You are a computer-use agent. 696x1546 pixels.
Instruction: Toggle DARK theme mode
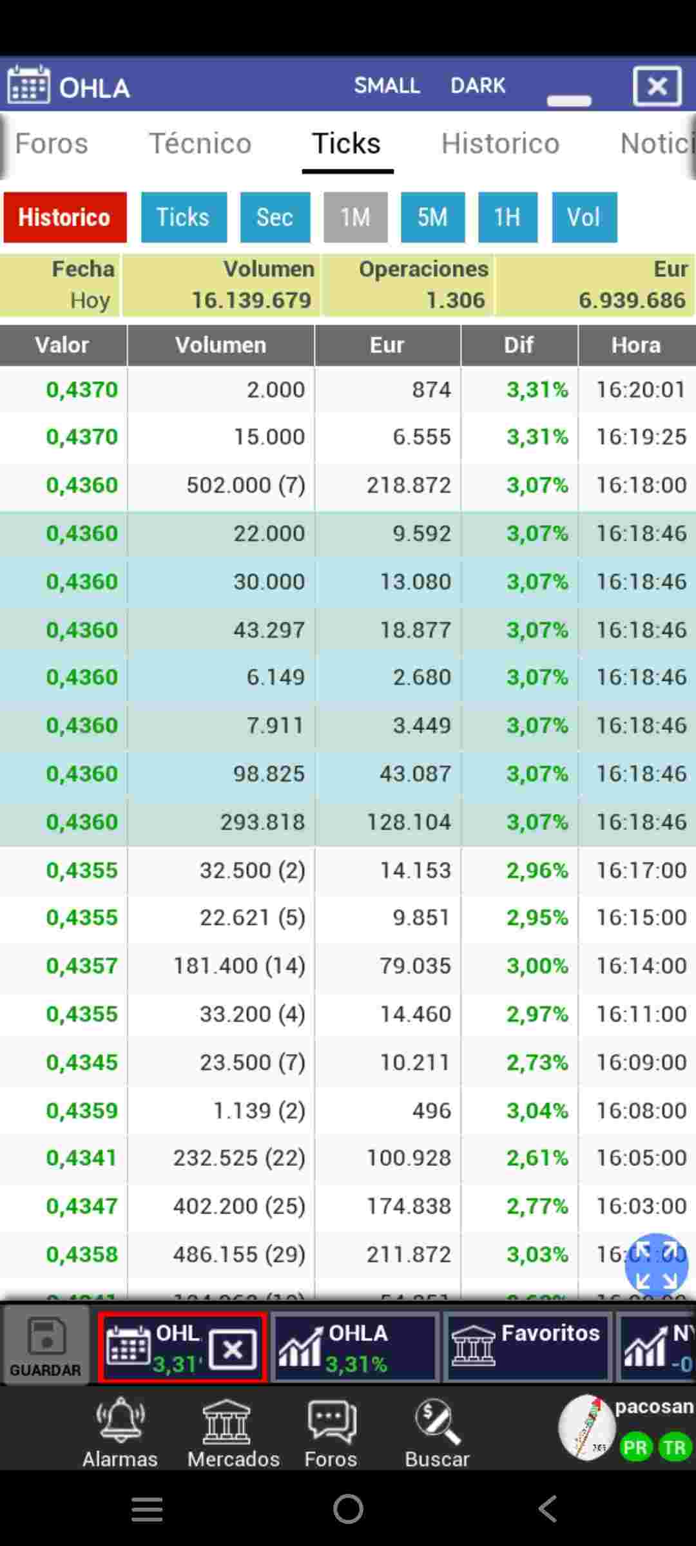pos(478,85)
